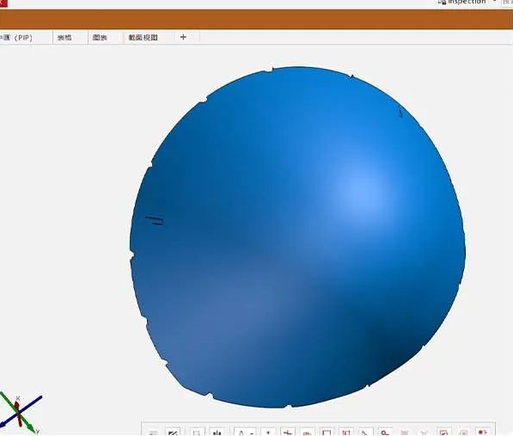The height and width of the screenshot is (436, 513).
Task: Expand the Inspection workspace dropdown arrow
Action: tap(494, 2)
